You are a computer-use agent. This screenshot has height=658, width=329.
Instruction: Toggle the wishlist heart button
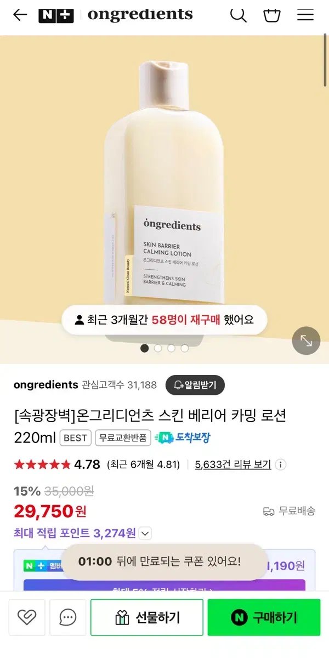[x=27, y=617]
